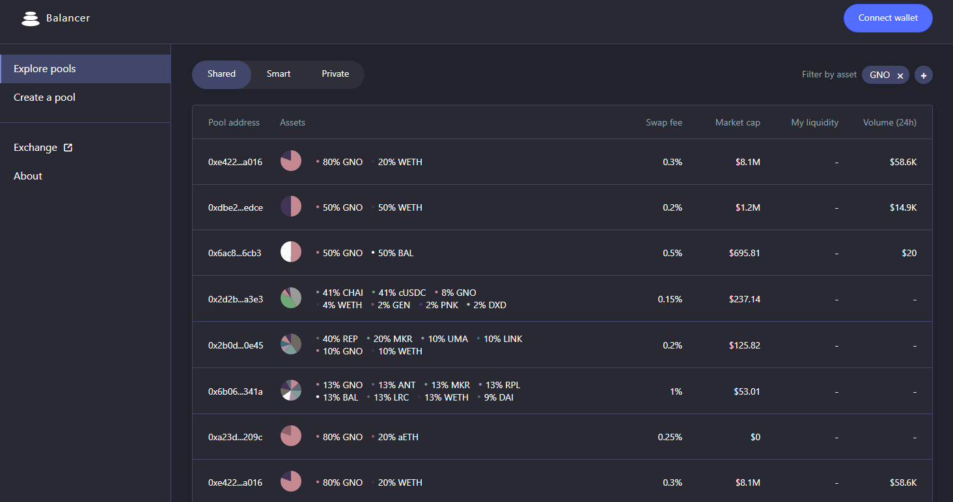Image resolution: width=953 pixels, height=502 pixels.
Task: Click pie chart of pool 0x2d2b...a3e3
Action: click(291, 298)
